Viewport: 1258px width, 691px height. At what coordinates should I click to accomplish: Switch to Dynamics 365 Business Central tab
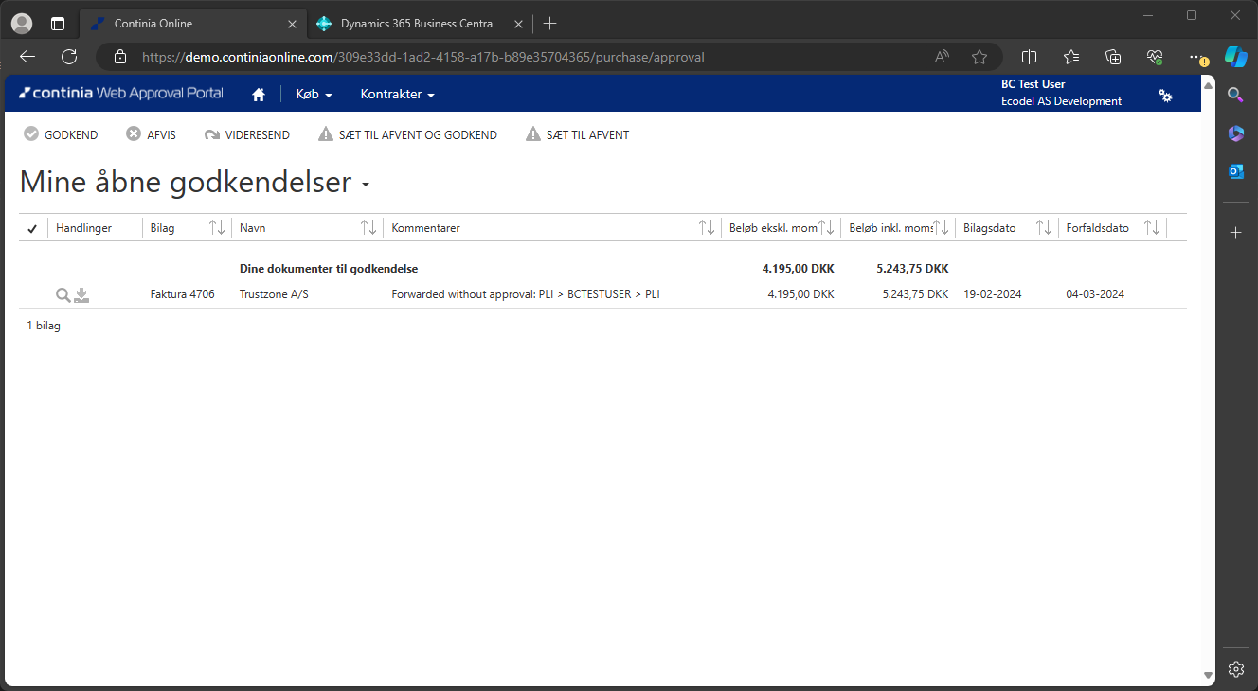(x=417, y=24)
